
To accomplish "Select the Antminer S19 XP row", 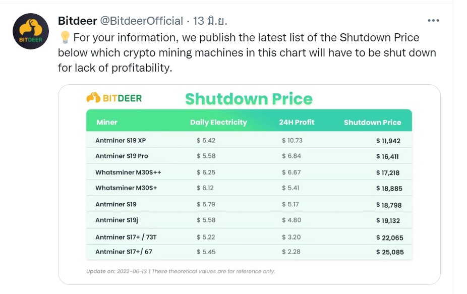I will (249, 140).
